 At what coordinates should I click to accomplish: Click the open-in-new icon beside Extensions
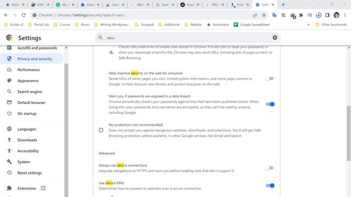(43, 188)
